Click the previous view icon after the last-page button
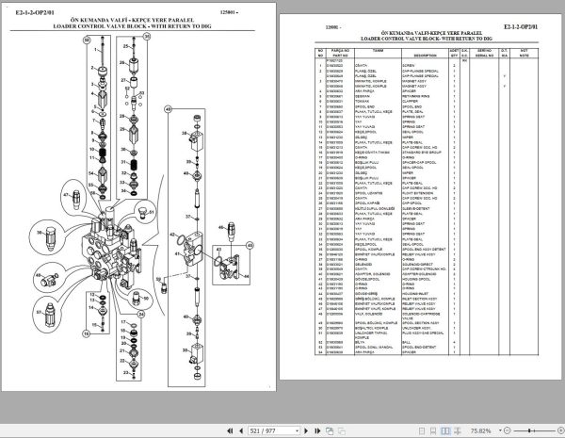 click(x=330, y=430)
